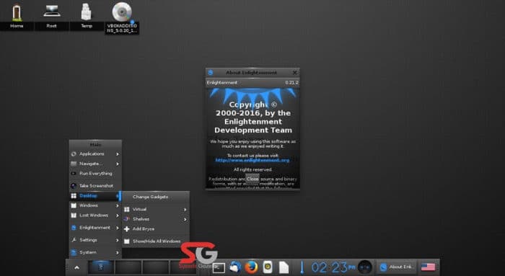
Task: Switch to the second virtual desktop in pager
Action: (x=128, y=267)
